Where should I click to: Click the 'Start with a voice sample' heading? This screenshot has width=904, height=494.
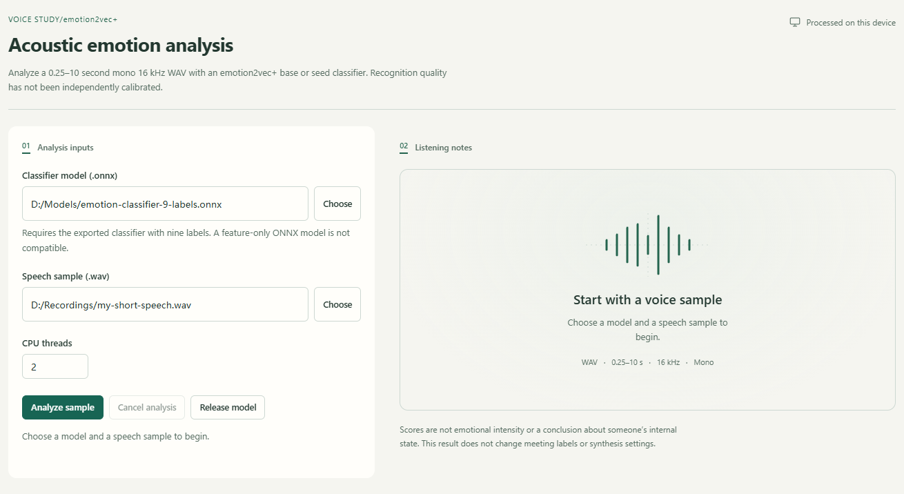click(x=647, y=300)
